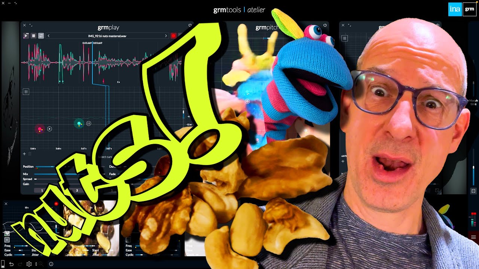
Task: Close the rightmost module behind the face
Action: (343, 25)
